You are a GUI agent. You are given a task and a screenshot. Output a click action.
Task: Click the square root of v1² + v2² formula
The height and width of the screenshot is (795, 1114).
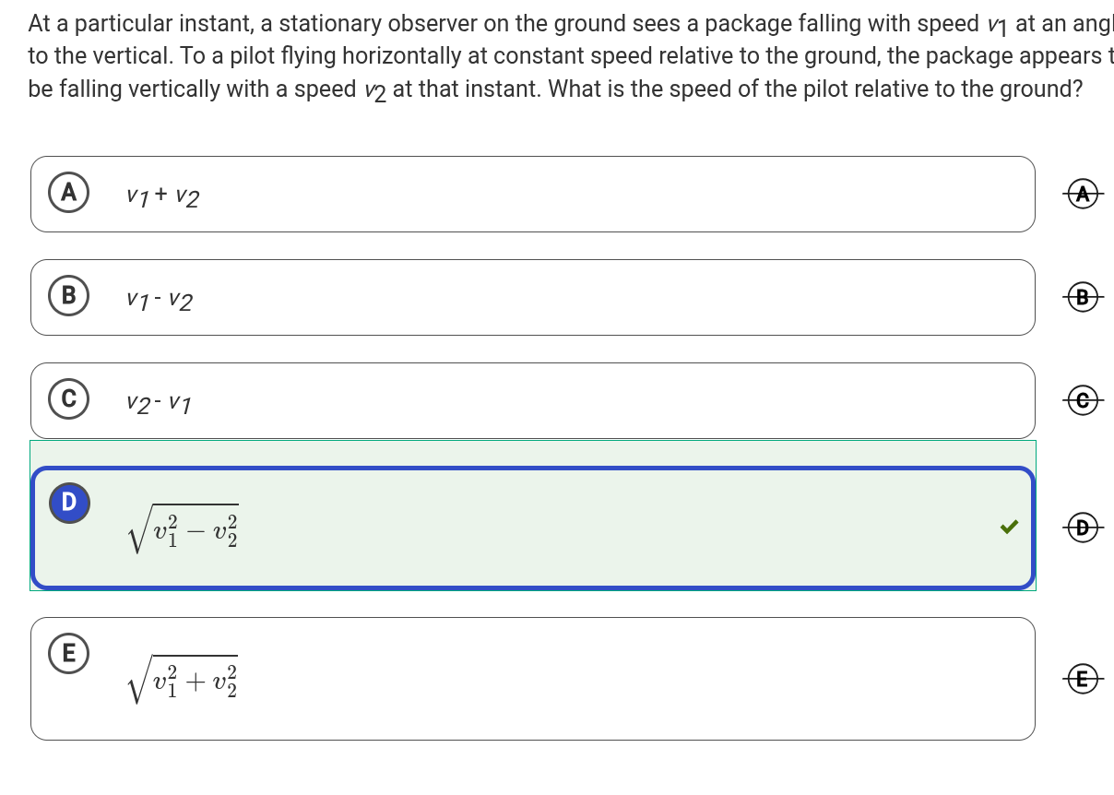[x=184, y=681]
